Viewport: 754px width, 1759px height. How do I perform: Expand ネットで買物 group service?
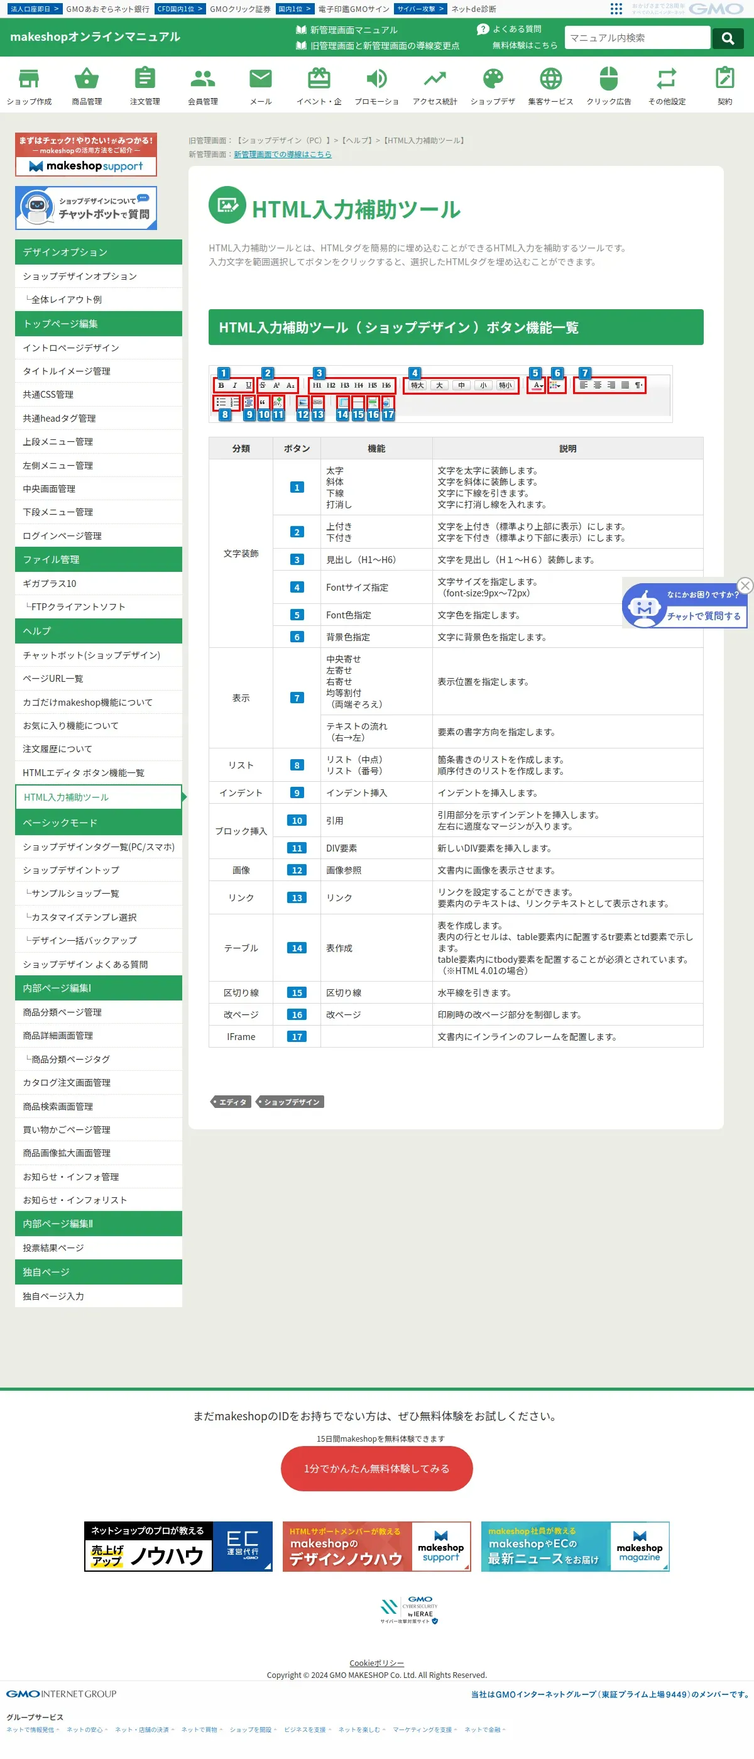[x=202, y=1729]
